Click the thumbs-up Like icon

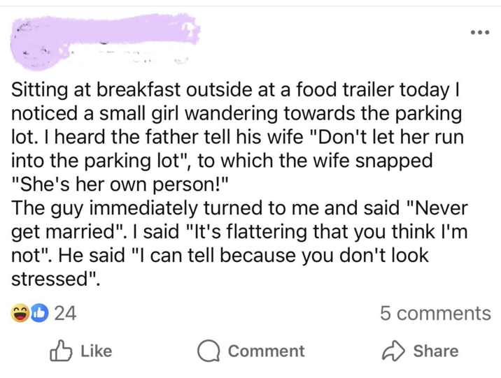(62, 350)
